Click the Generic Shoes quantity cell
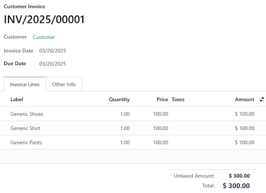The width and height of the screenshot is (266, 193). (x=125, y=114)
